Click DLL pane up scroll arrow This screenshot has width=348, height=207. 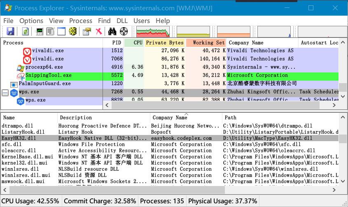pos(343,117)
